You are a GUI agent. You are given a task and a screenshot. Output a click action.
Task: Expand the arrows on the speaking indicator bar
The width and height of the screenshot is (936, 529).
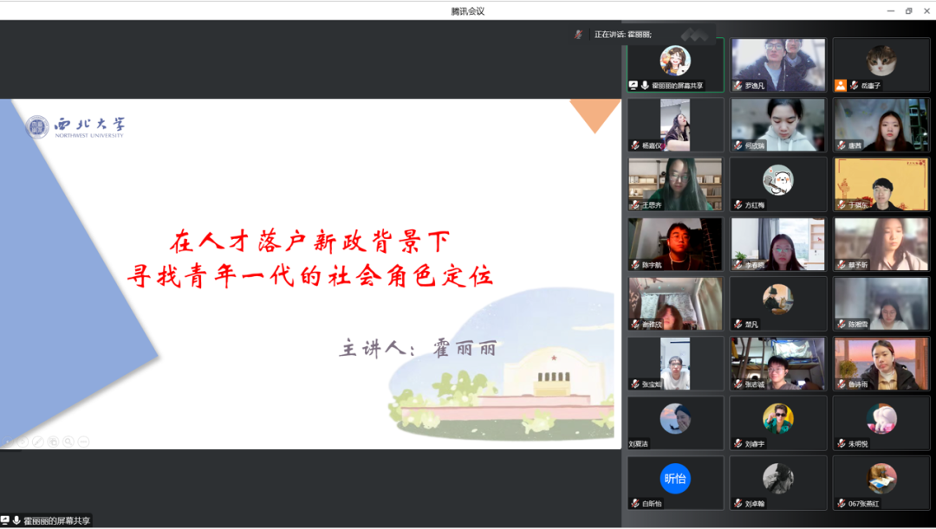693,35
